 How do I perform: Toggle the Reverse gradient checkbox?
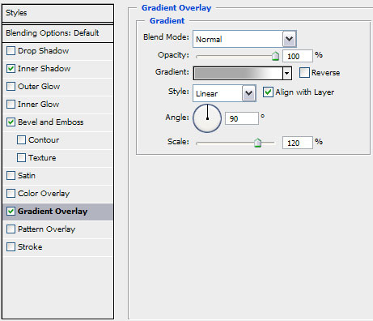click(304, 72)
